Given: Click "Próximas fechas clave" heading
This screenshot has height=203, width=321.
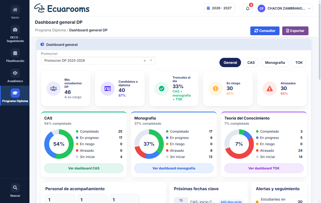Looking at the screenshot, I should point(196,189).
